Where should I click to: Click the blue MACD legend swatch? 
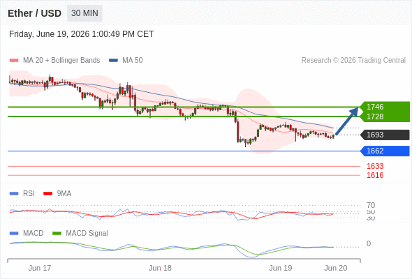[14, 234]
